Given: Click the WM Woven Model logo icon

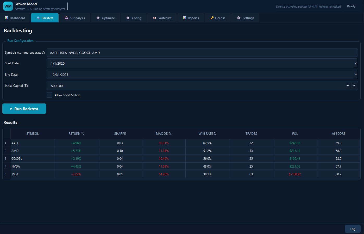Looking at the screenshot, I should [x=8, y=6].
